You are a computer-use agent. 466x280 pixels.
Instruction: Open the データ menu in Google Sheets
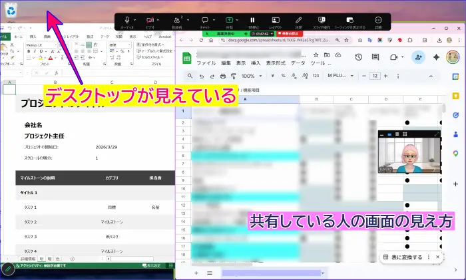(298, 63)
